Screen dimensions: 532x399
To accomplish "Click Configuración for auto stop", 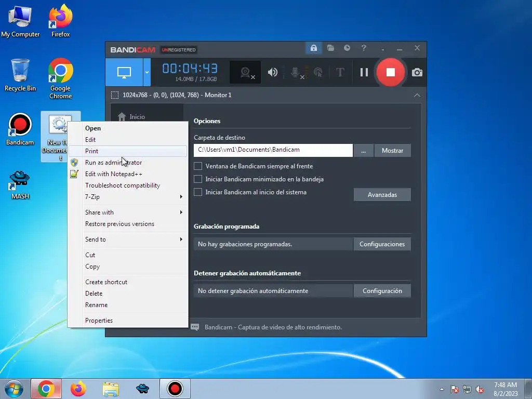I will click(x=382, y=291).
